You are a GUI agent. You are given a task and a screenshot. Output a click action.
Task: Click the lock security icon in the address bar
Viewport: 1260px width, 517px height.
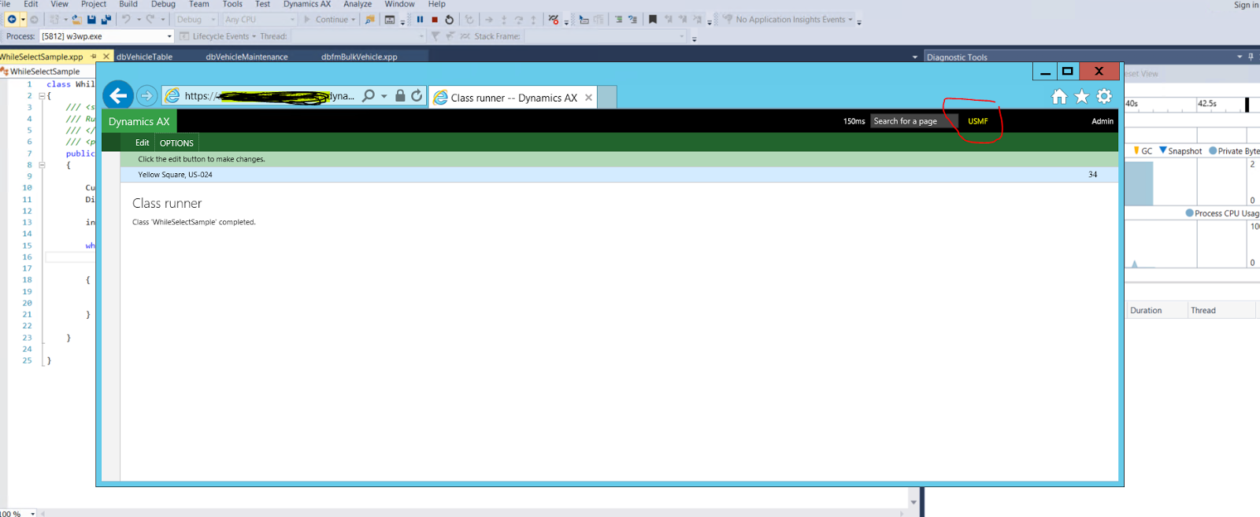tap(400, 96)
